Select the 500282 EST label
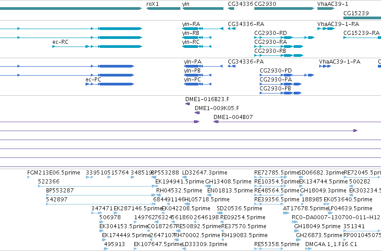This screenshot has width=381, height=251. click(x=360, y=182)
